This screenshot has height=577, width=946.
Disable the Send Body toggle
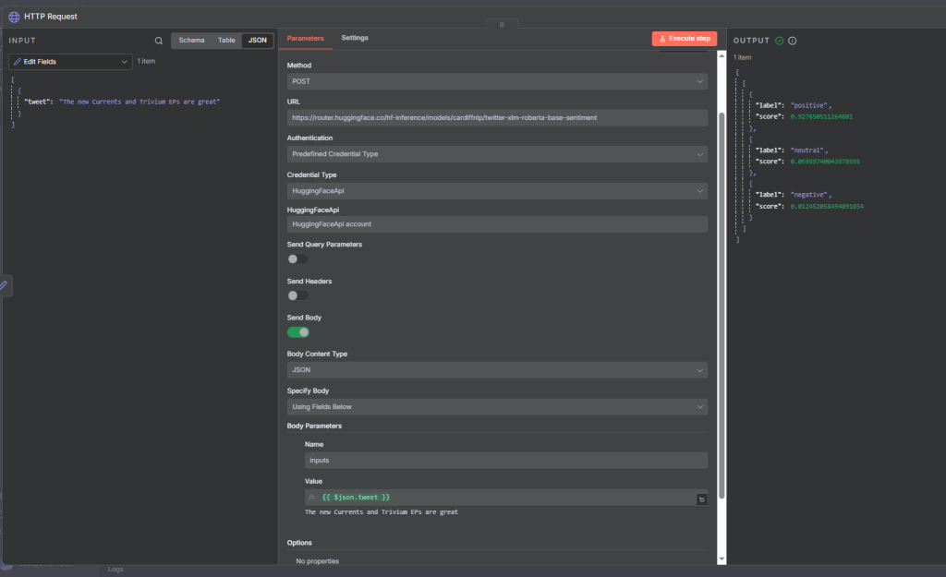297,332
